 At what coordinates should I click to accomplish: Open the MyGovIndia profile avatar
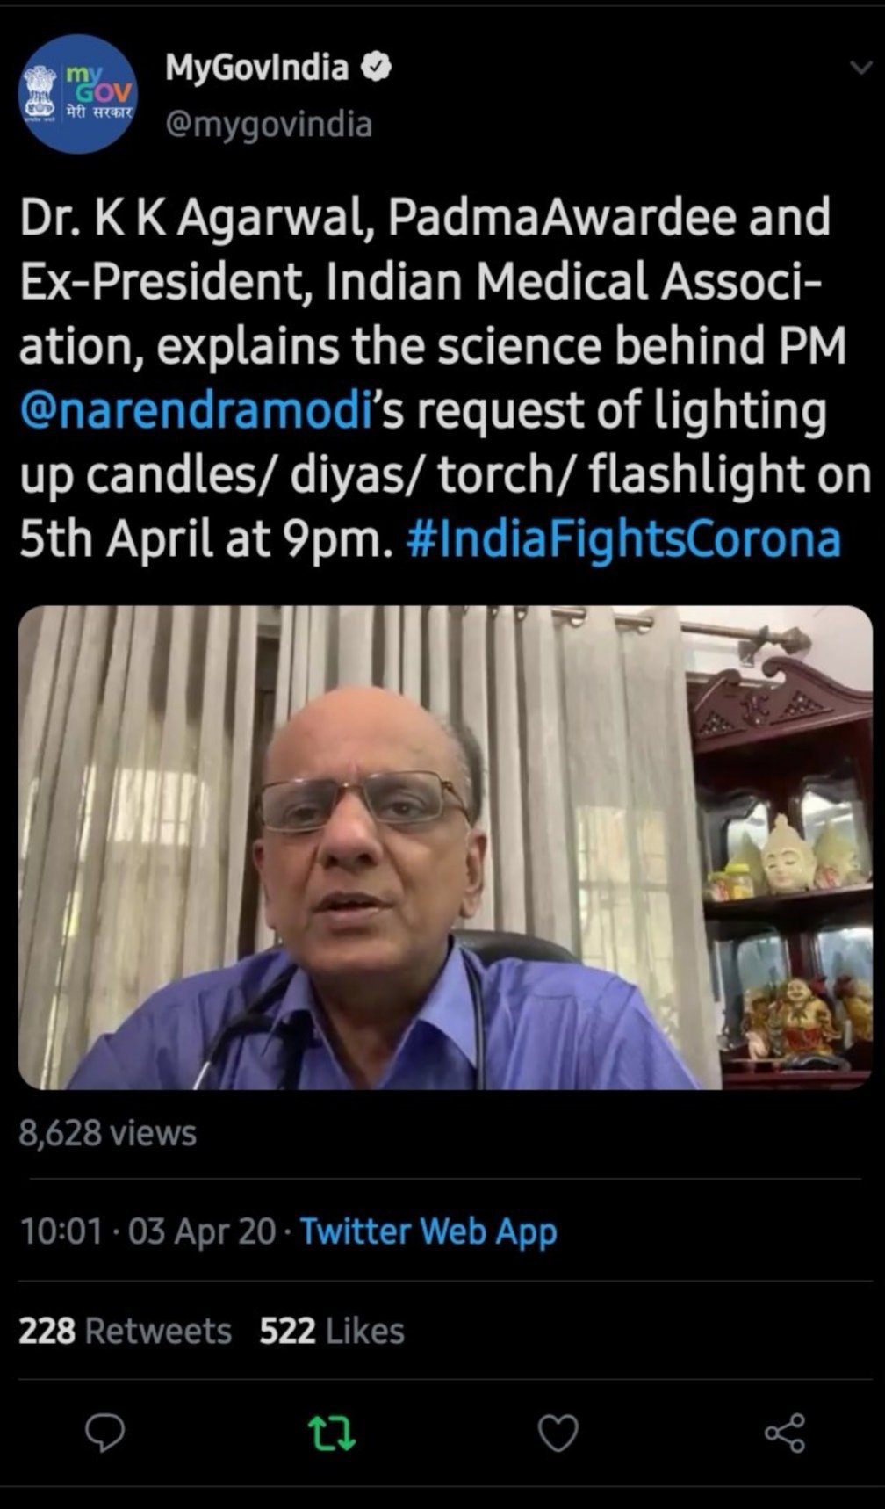coord(78,94)
